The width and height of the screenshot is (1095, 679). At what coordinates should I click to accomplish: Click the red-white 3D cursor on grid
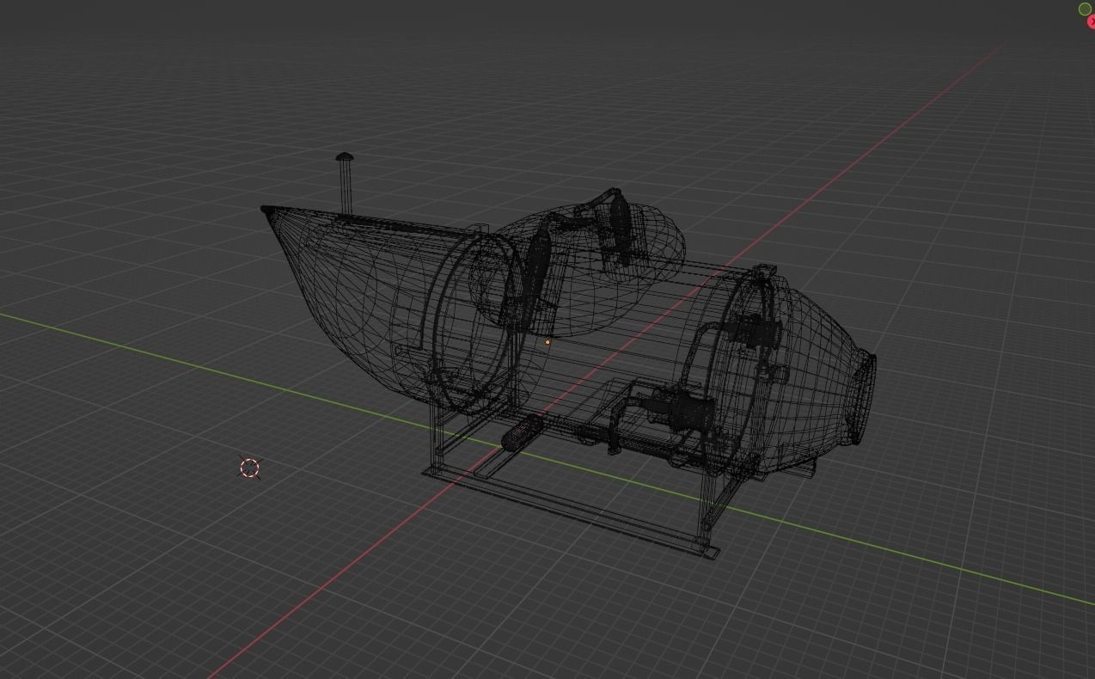(249, 468)
